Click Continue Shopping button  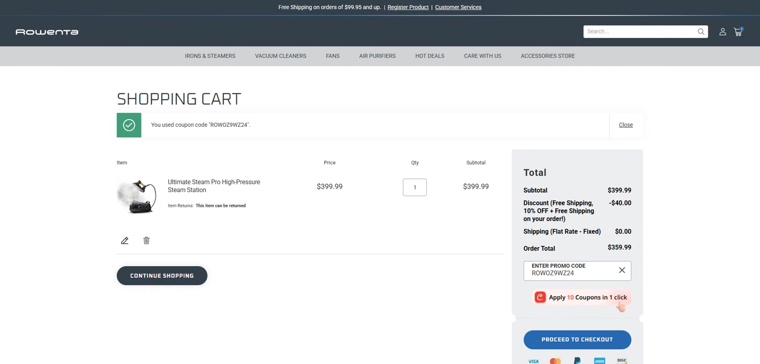[162, 276]
